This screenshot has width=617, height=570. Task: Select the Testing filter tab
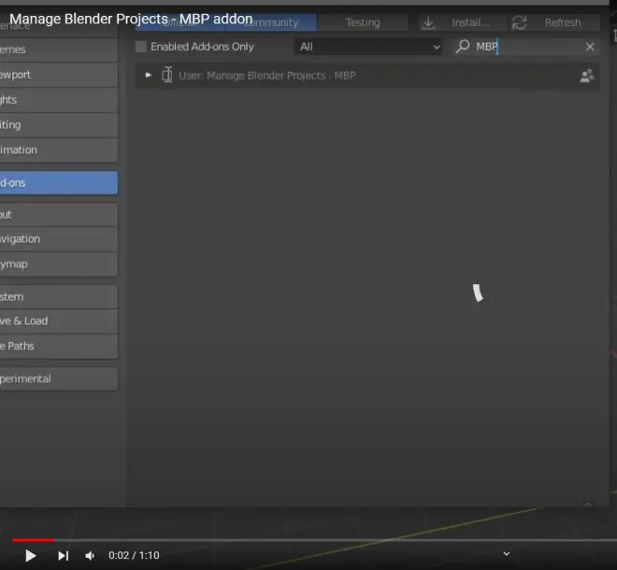click(x=363, y=22)
